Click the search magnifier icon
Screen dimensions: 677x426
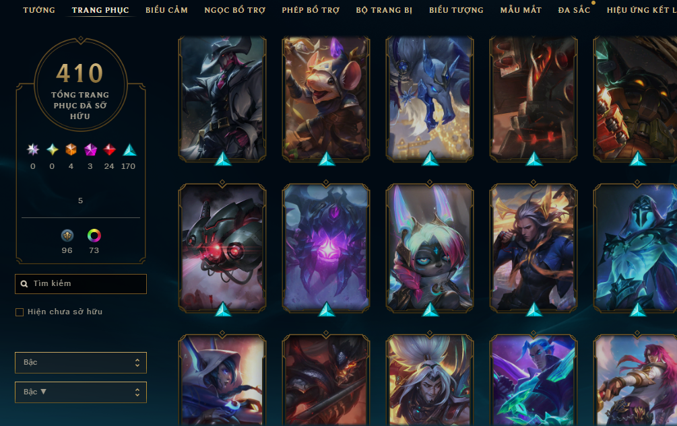[24, 284]
